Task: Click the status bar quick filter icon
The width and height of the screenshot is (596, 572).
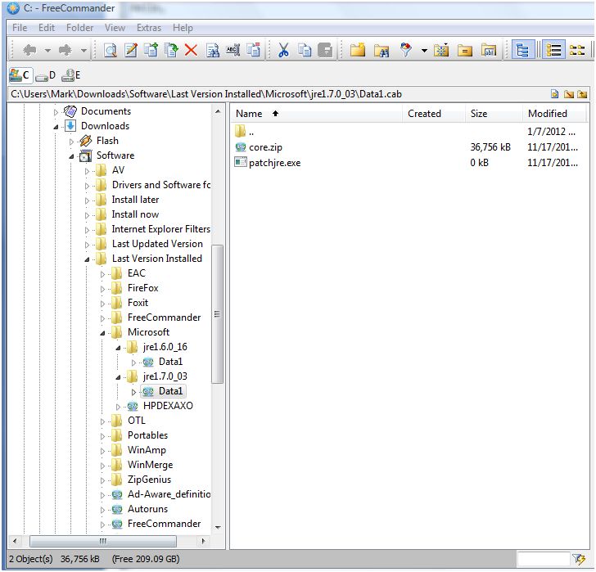Action: (x=579, y=559)
